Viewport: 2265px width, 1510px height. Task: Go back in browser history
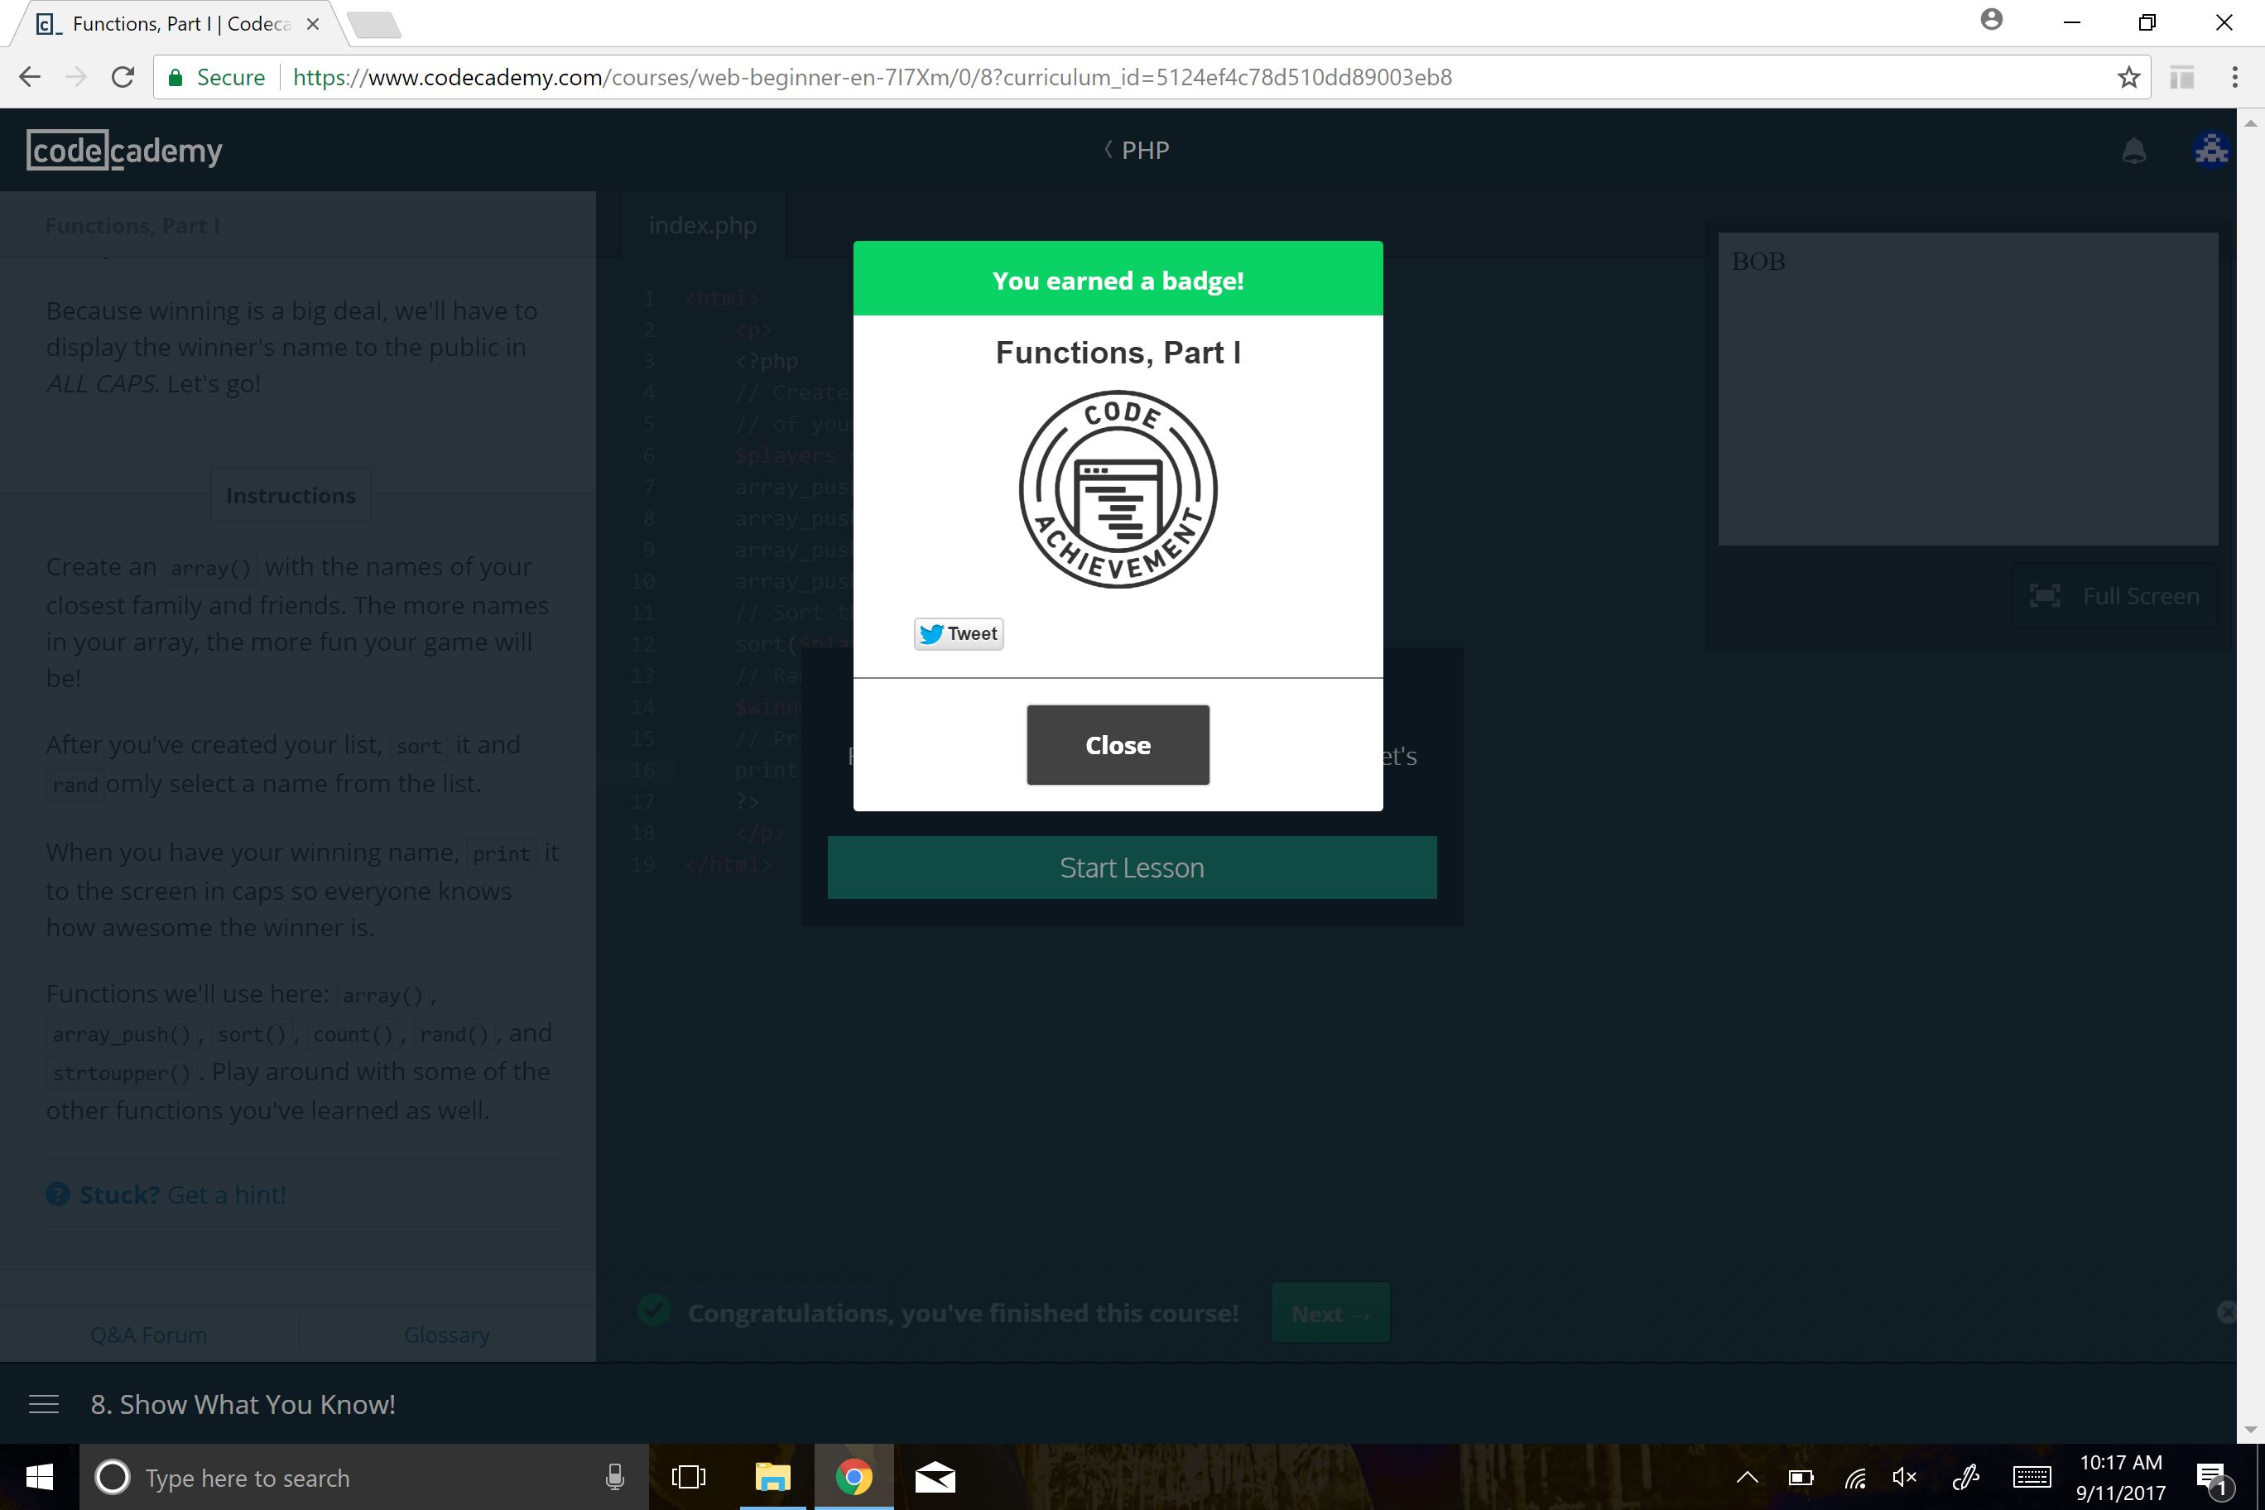pos(30,77)
